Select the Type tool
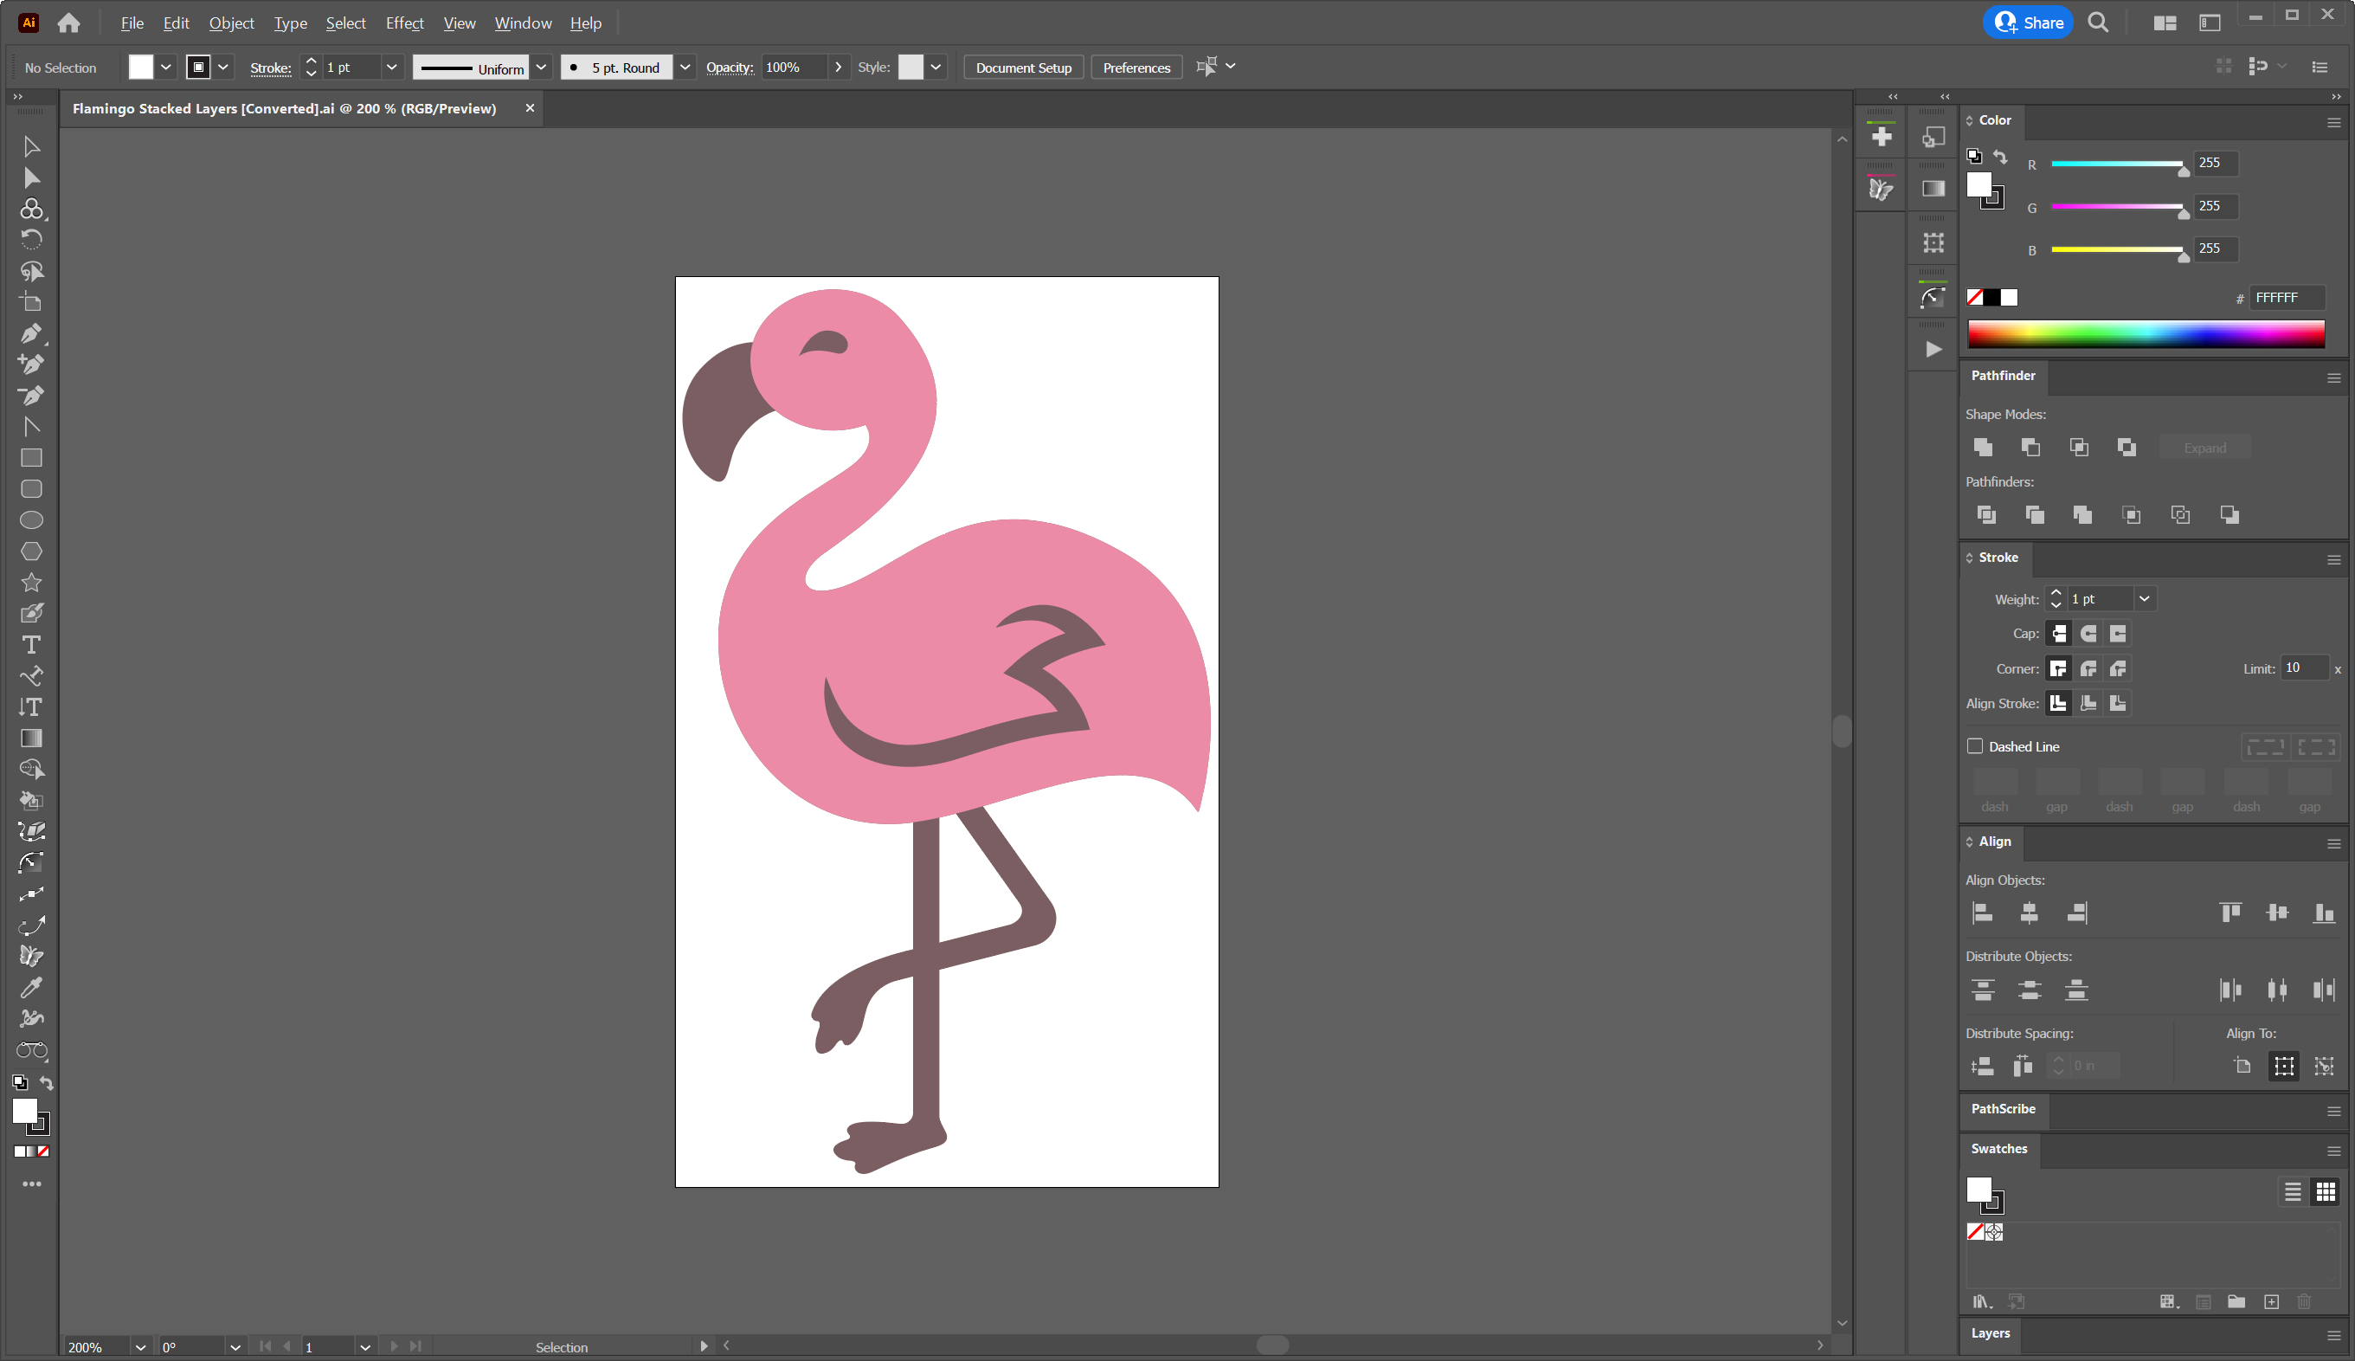 31,645
